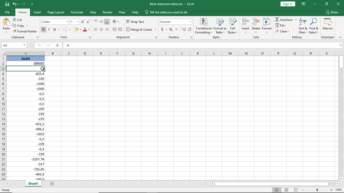Add a new sheet with the plus icon
This screenshot has height=193, width=344.
(x=52, y=184)
